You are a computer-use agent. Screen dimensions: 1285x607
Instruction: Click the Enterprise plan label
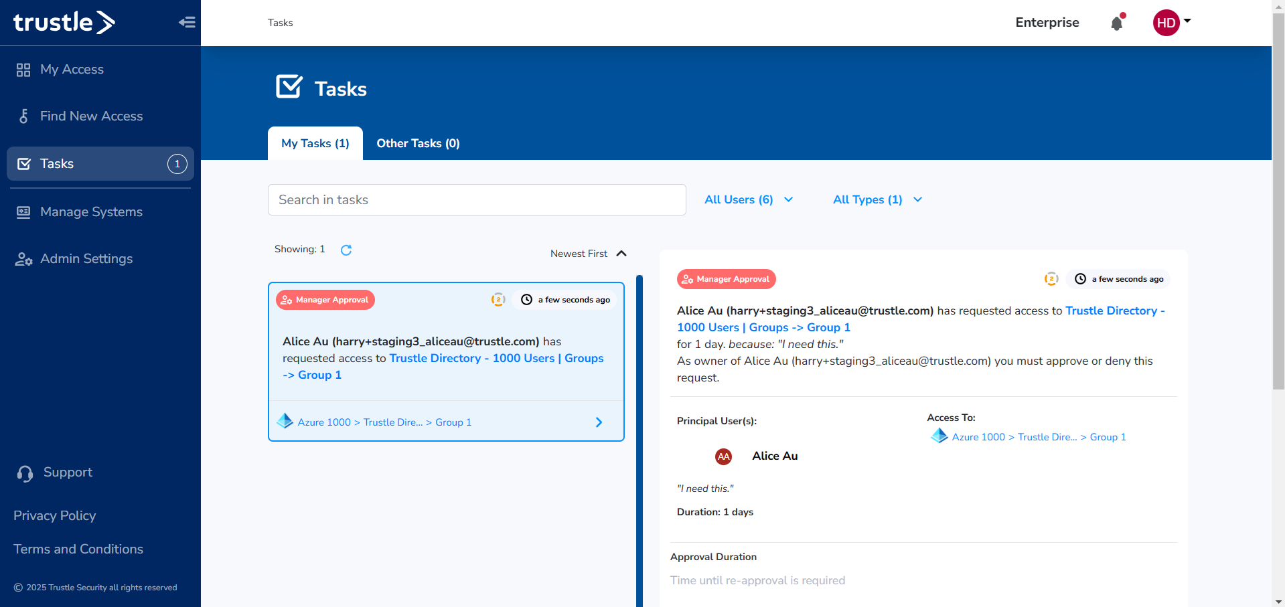tap(1047, 23)
